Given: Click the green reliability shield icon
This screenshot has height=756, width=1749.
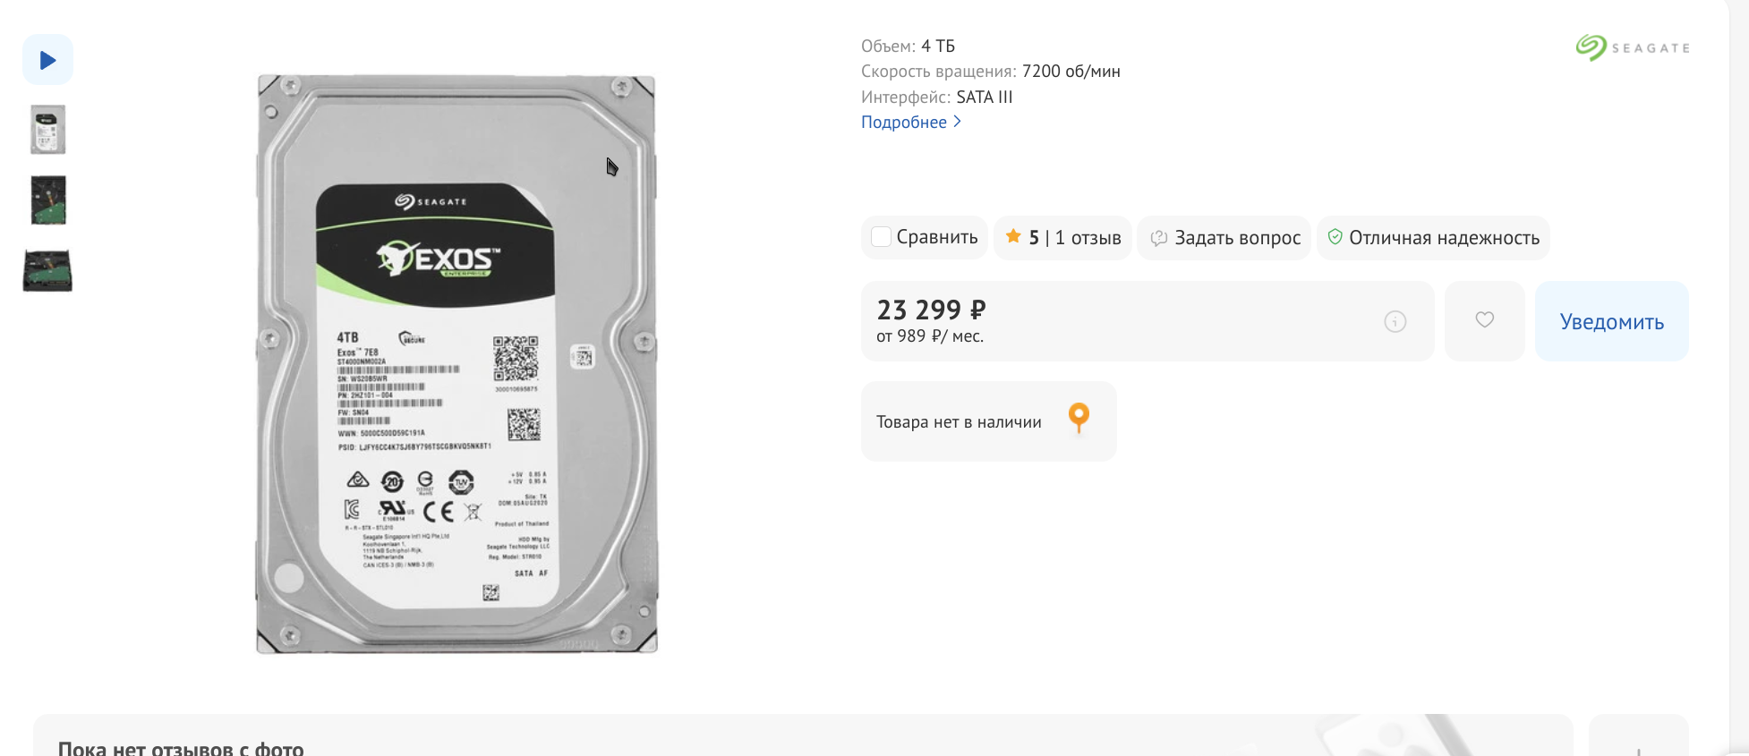Looking at the screenshot, I should (1335, 237).
